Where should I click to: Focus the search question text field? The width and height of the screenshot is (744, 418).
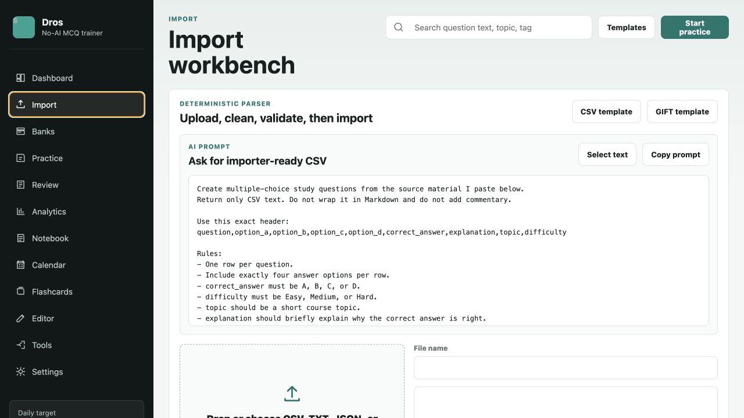pyautogui.click(x=489, y=27)
